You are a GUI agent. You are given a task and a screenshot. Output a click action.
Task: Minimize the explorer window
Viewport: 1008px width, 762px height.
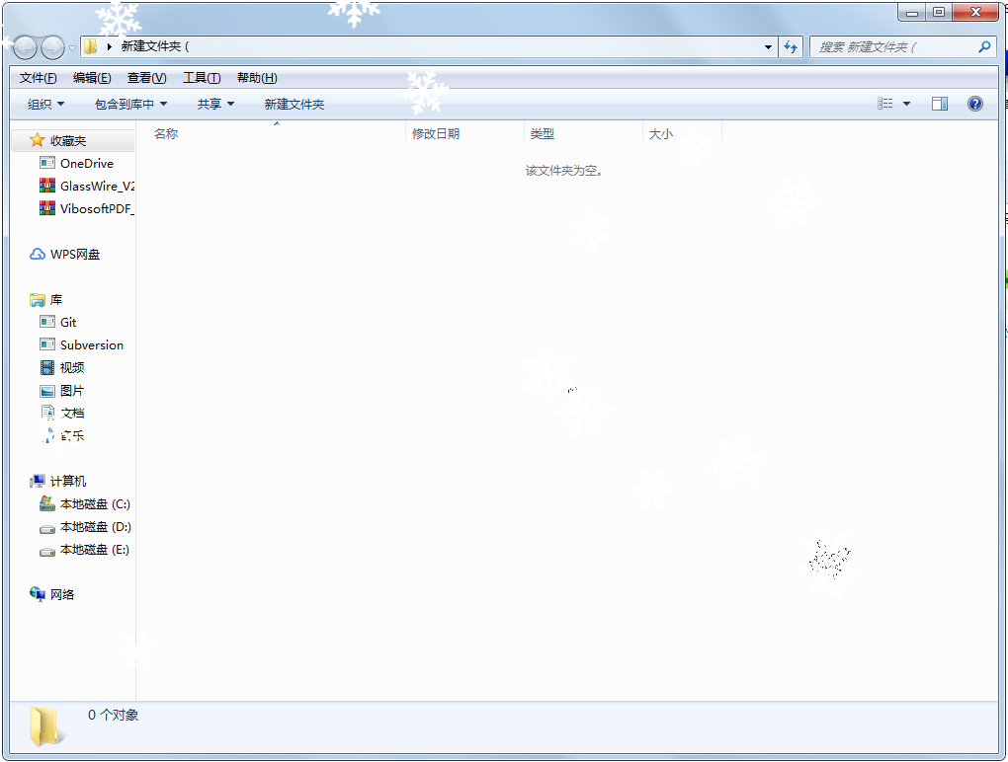coord(911,12)
